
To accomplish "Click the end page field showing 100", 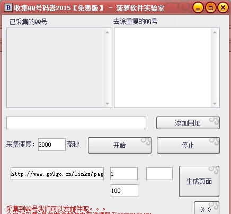I will pyautogui.click(x=125, y=191).
